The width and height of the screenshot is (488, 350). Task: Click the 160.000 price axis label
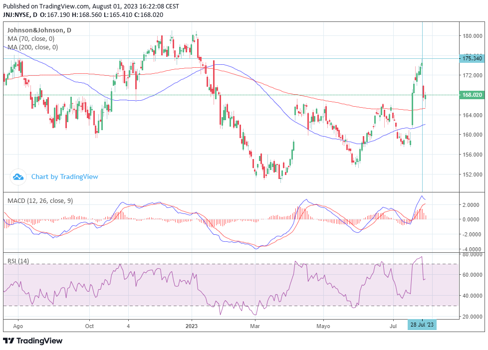(473, 135)
